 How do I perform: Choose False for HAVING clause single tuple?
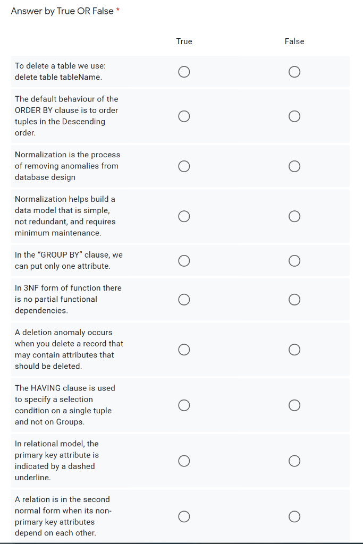[x=294, y=405]
